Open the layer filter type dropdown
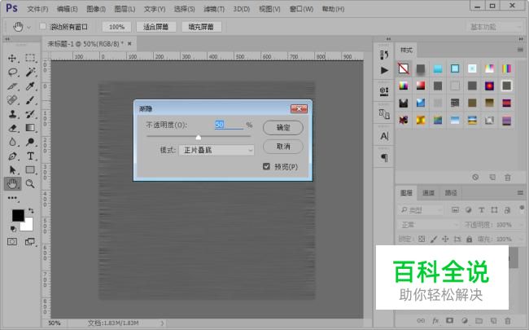This screenshot has width=529, height=330. [421, 210]
